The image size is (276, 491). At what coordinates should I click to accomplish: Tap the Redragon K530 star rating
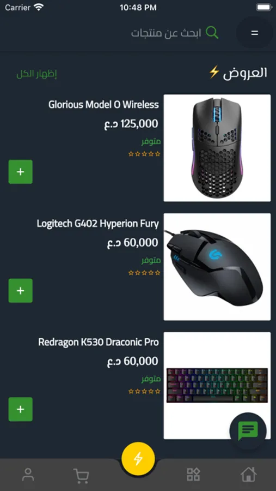point(144,391)
